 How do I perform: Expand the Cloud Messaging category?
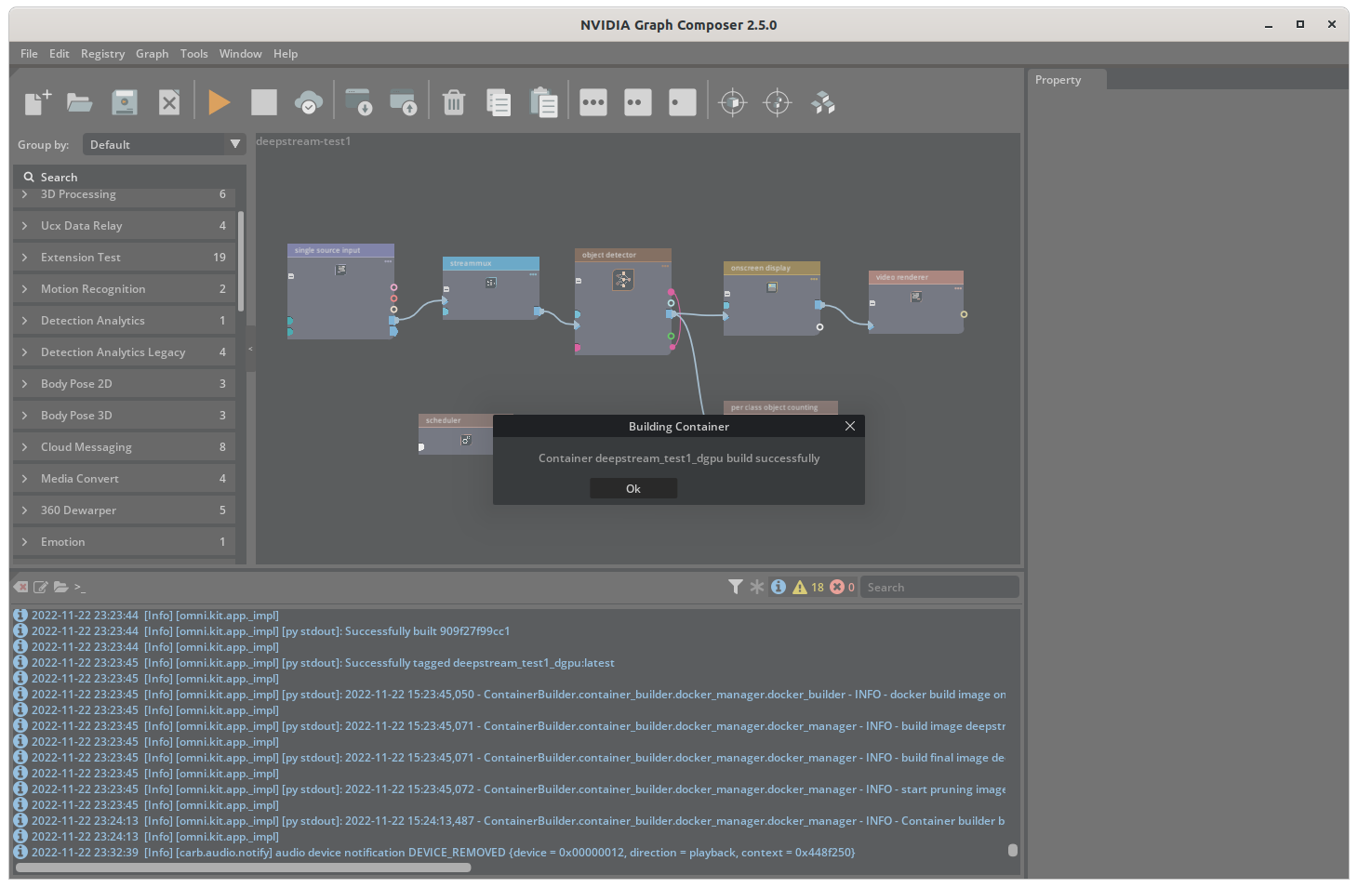124,447
